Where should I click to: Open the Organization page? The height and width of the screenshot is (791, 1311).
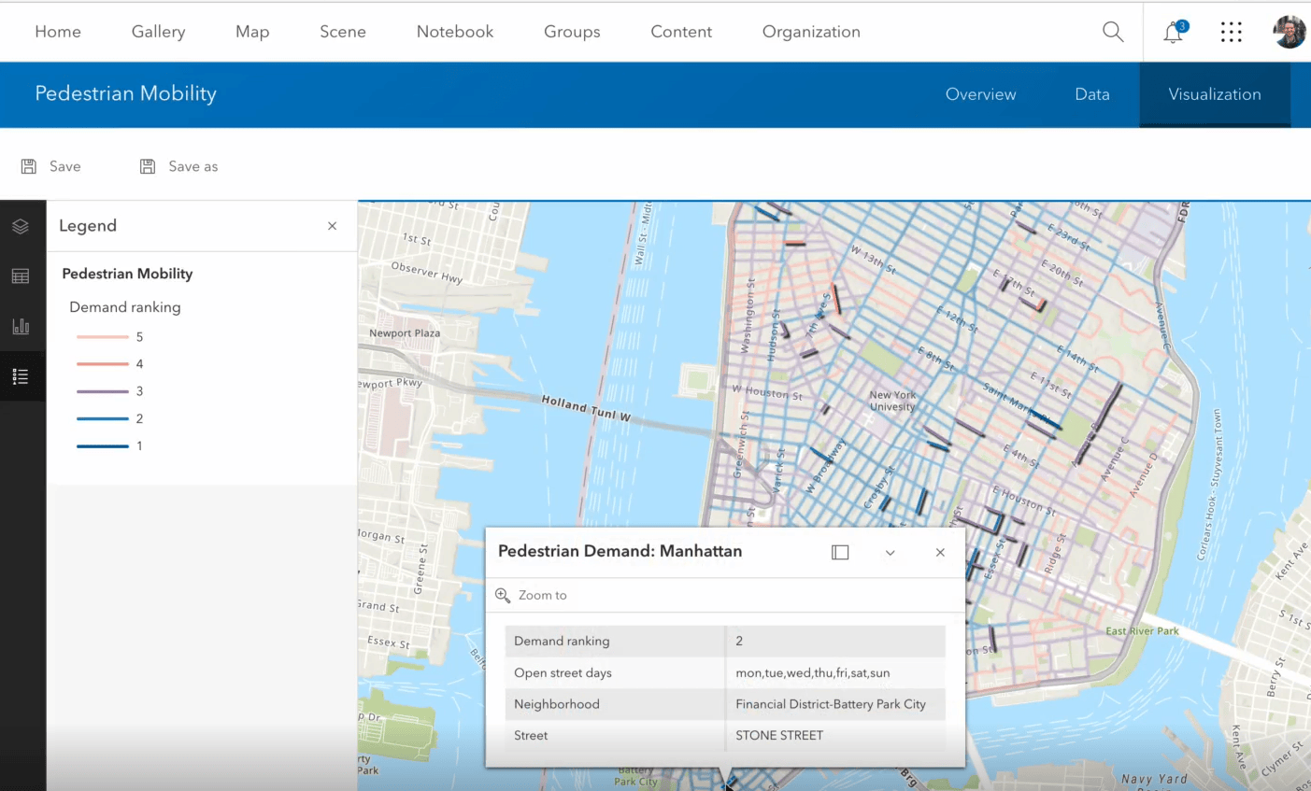(810, 31)
